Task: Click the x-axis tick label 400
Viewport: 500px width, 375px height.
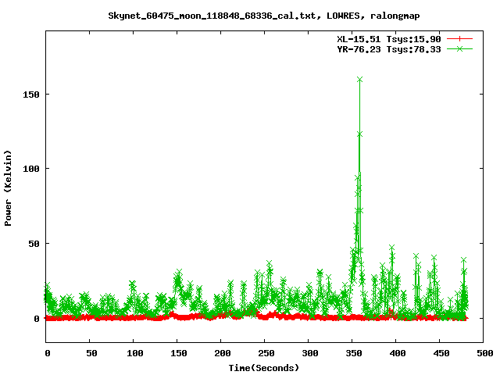Action: coord(398,353)
